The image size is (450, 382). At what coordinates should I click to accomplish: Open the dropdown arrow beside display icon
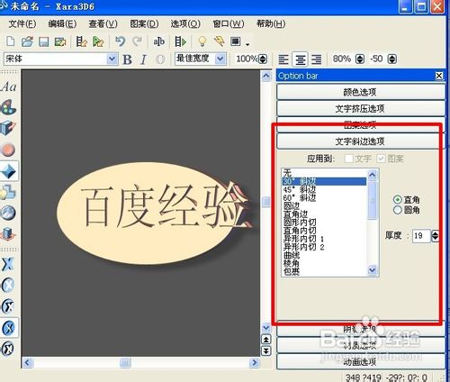(247, 44)
